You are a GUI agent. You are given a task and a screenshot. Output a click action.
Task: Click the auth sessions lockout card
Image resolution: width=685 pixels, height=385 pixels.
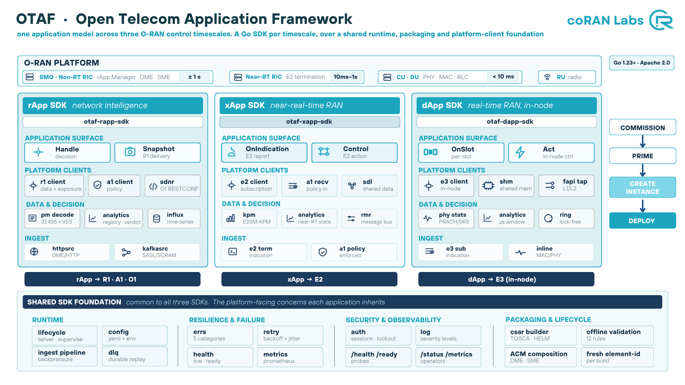(378, 335)
